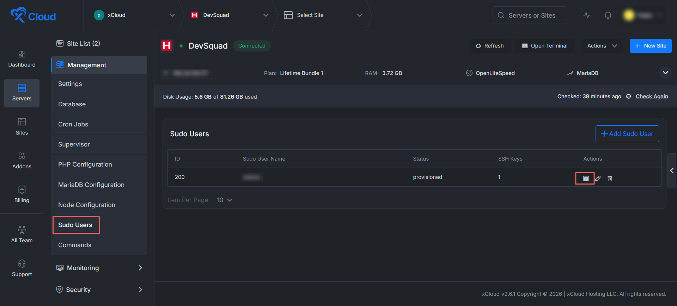Expand the server details chevron
The height and width of the screenshot is (306, 677).
coord(665,73)
